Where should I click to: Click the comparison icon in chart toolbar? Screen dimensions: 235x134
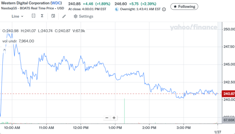pos(33,16)
